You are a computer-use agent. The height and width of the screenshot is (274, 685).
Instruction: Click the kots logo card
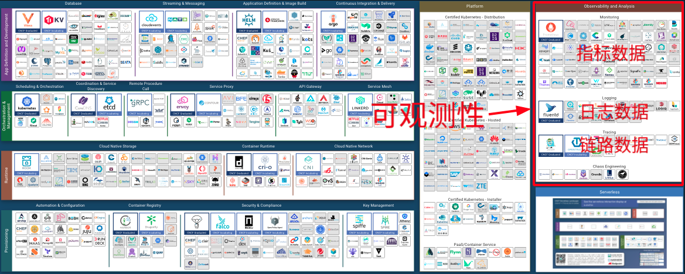pyautogui.click(x=307, y=39)
